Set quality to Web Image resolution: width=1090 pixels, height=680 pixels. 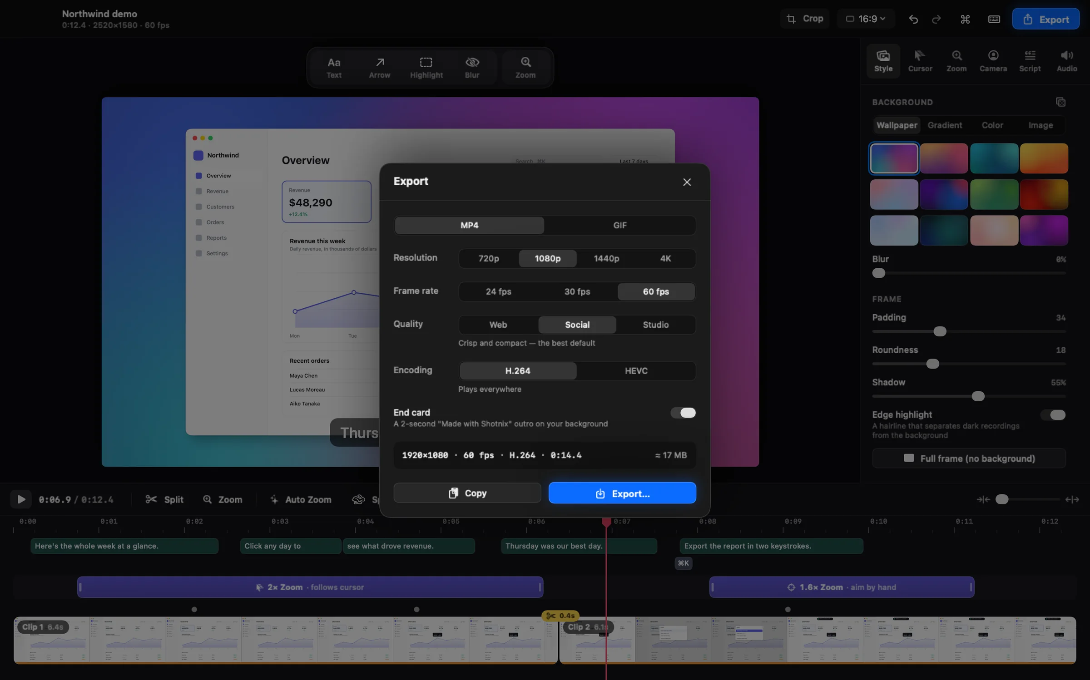click(x=498, y=325)
